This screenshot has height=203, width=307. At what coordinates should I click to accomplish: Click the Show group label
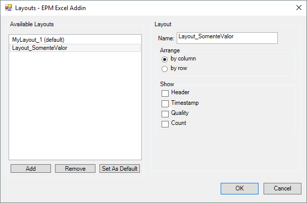click(167, 84)
